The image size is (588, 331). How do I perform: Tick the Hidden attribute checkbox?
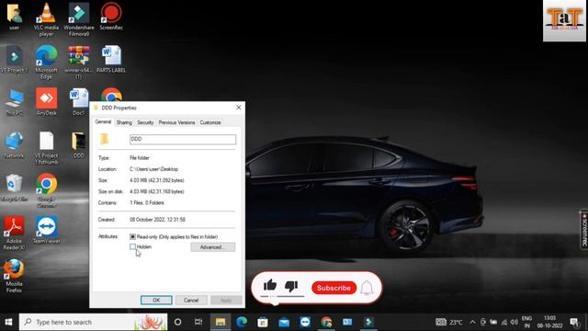click(x=132, y=246)
